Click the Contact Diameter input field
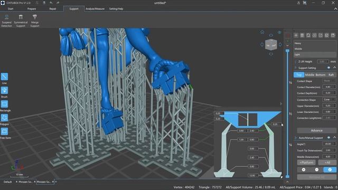Screen dimensions: 338x190 (329, 87)
